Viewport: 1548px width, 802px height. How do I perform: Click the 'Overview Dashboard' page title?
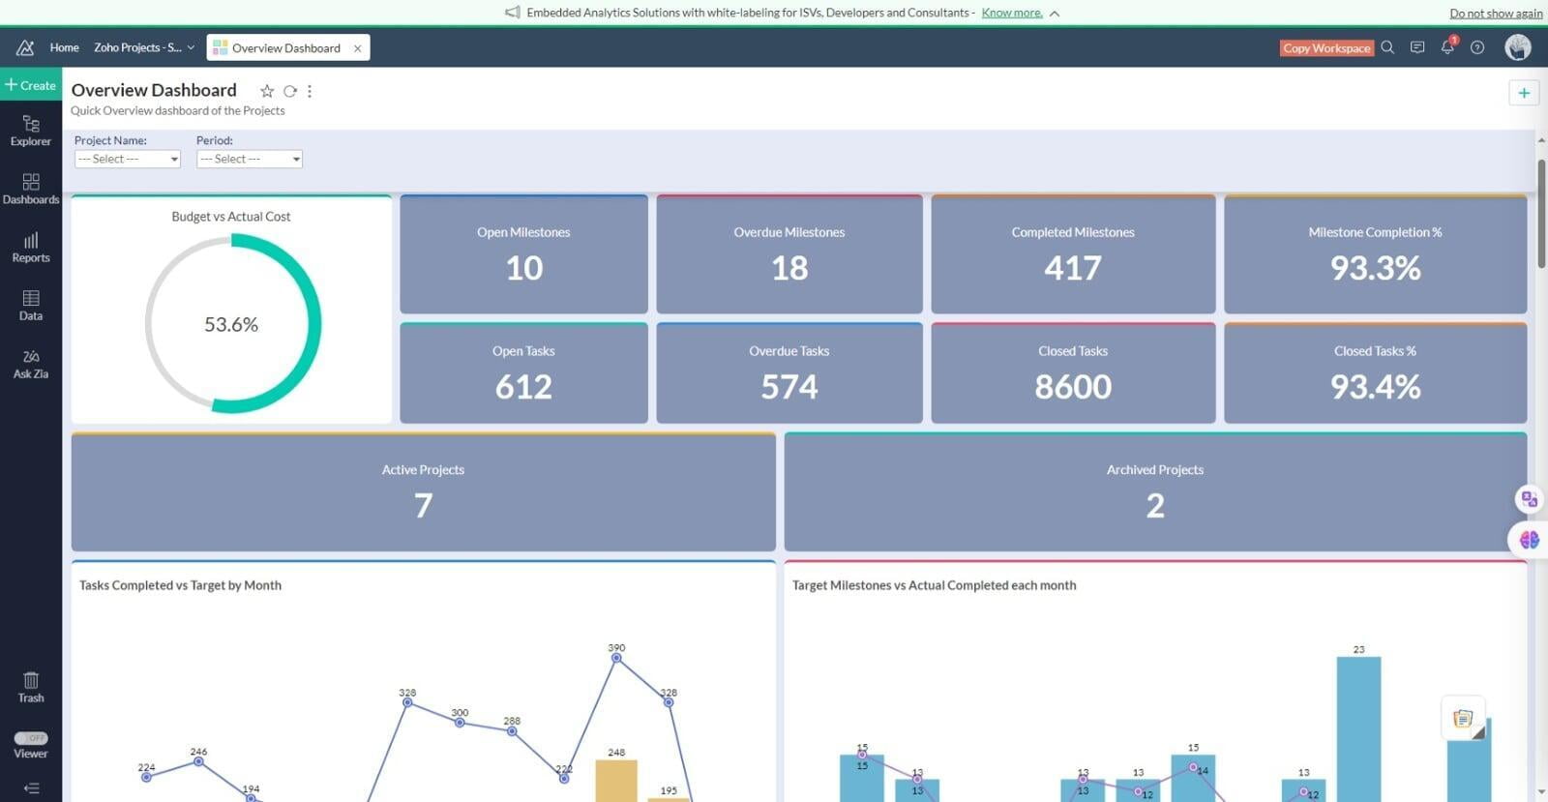click(x=154, y=90)
